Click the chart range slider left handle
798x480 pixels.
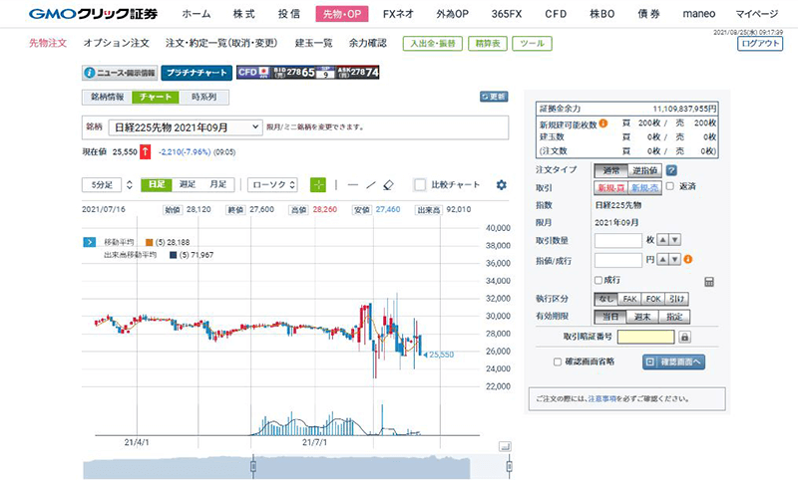tap(254, 465)
